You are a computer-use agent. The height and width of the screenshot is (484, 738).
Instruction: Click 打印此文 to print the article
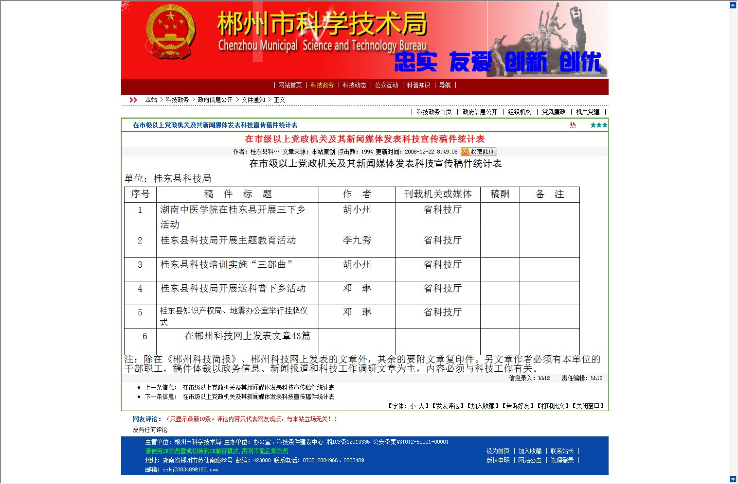coord(553,406)
